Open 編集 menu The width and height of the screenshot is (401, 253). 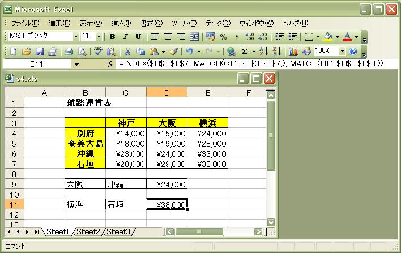[59, 23]
